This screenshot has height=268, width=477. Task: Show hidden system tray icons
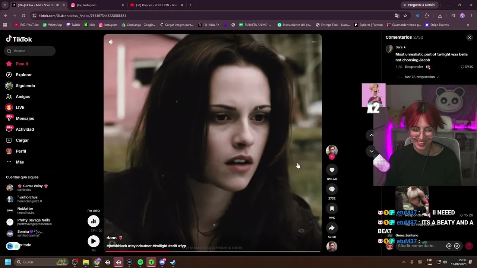tap(404, 262)
